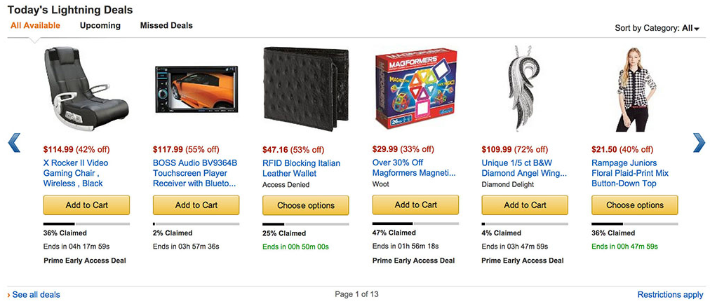
Task: Add the BOSS Audio player to cart
Action: [x=196, y=205]
